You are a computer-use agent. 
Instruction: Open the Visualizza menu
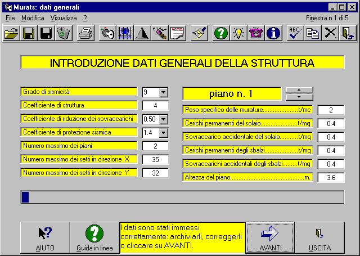coord(63,18)
